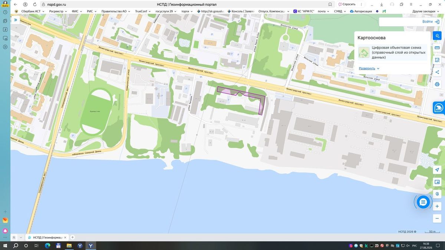Open the Консоль bookmark
Screen dimensions: 445x250
(x=241, y=11)
